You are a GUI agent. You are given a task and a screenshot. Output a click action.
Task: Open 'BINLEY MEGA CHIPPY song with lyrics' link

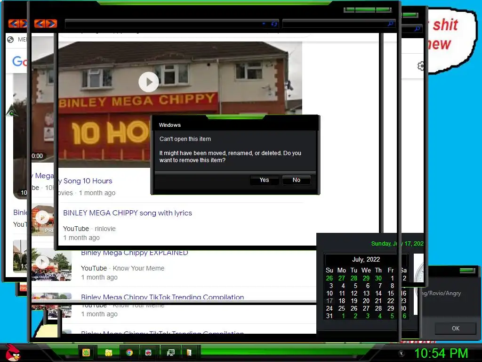[127, 213]
